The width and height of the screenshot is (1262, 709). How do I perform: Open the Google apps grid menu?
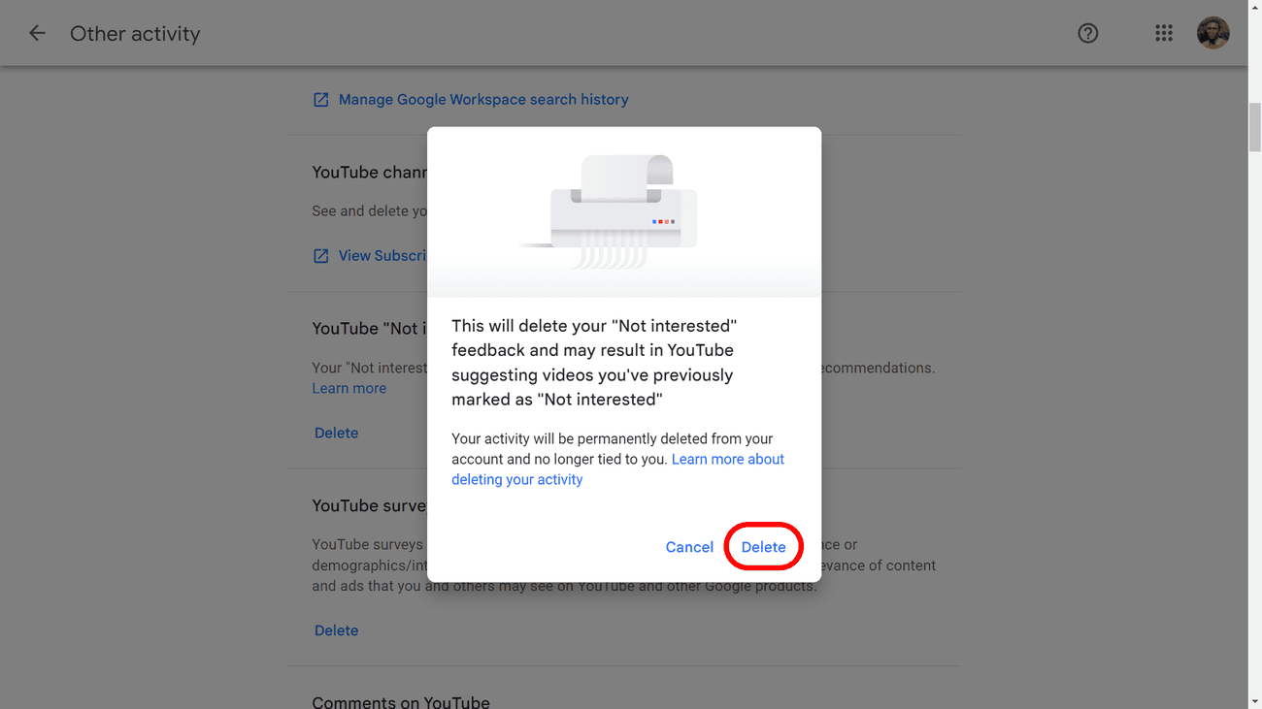pos(1164,32)
